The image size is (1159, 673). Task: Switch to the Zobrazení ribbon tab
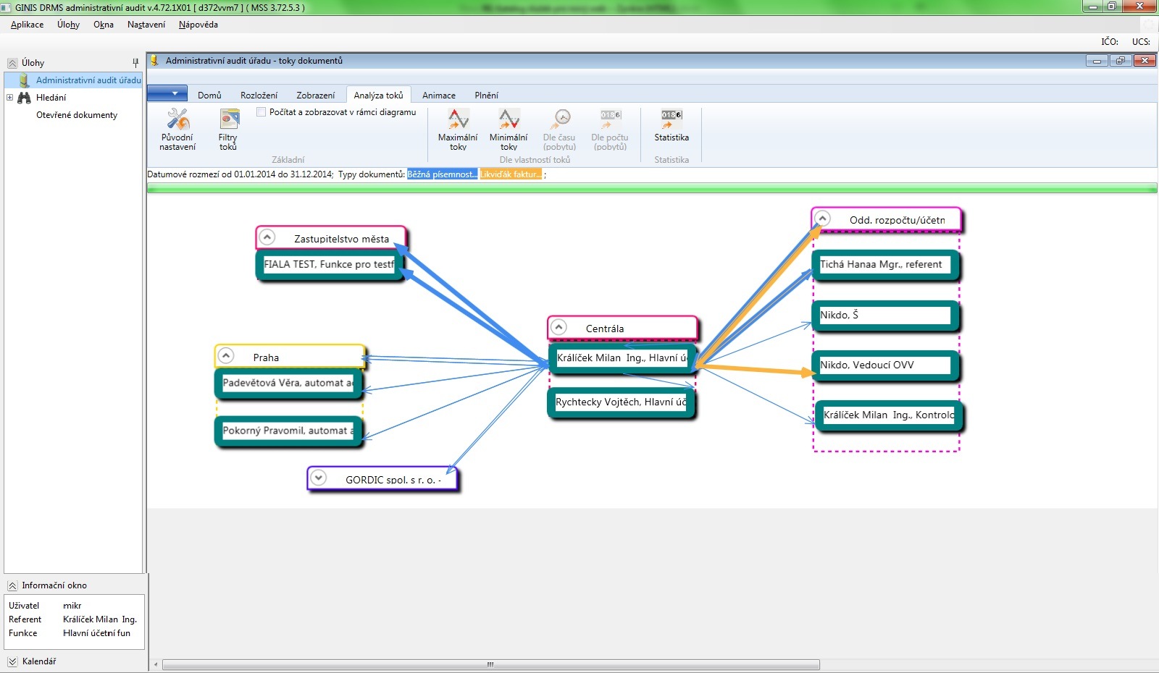[x=316, y=96]
